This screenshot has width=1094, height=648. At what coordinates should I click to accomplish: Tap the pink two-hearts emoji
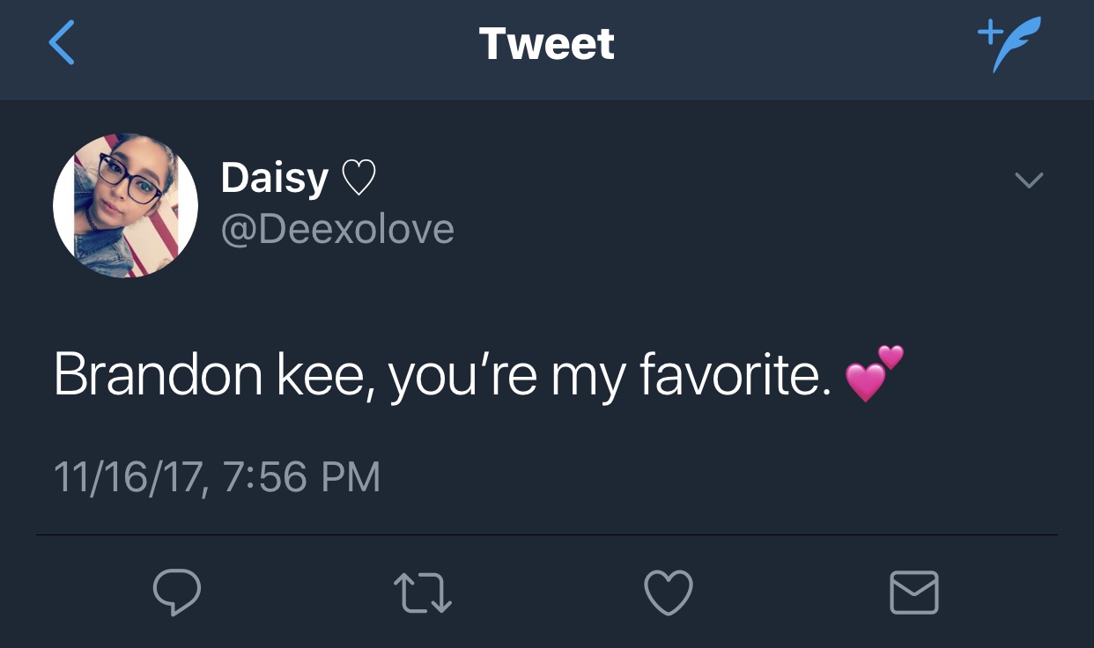point(874,374)
